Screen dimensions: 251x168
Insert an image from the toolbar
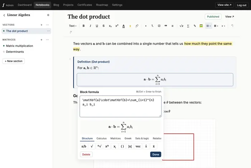(x=201, y=26)
